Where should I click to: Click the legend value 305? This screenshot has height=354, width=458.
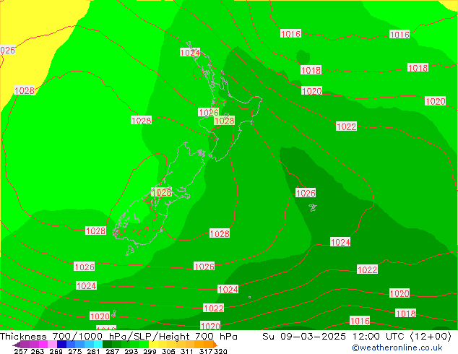168,351
